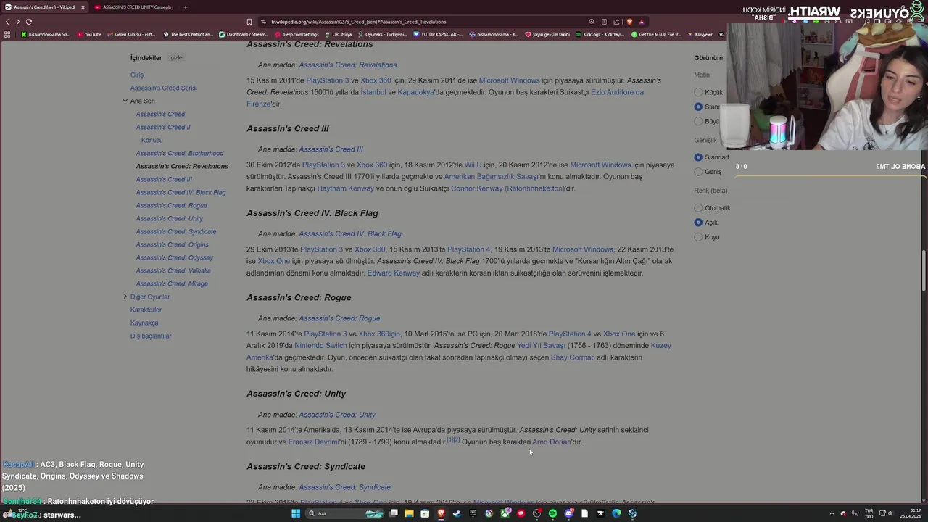Viewport: 928px width, 522px height.
Task: Jump to Assassin's Creed: Brotherhood in contents
Action: click(180, 153)
